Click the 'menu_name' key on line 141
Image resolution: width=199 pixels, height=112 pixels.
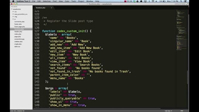pos(58,78)
